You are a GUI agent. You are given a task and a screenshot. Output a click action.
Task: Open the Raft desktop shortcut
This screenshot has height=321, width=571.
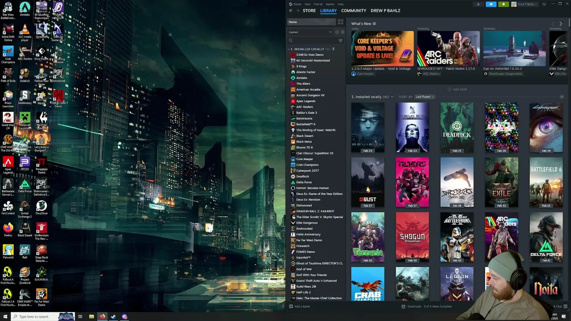pyautogui.click(x=25, y=252)
